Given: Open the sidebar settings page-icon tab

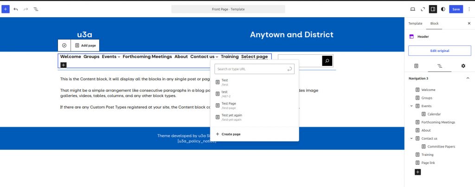Looking at the screenshot, I should [416, 66].
